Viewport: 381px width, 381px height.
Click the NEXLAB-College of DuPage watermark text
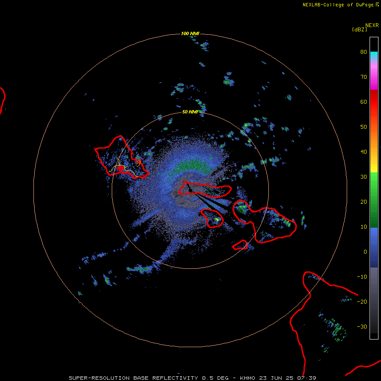tap(338, 5)
